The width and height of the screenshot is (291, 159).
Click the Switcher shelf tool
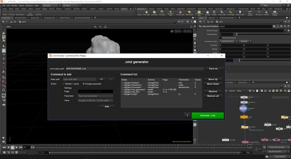266,13
